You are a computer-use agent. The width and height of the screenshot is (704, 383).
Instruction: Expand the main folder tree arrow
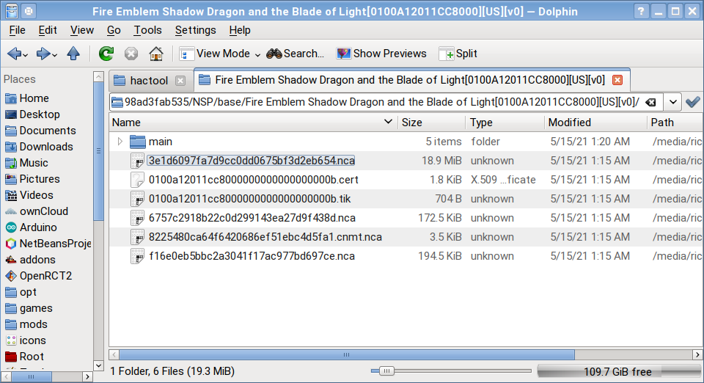(120, 142)
